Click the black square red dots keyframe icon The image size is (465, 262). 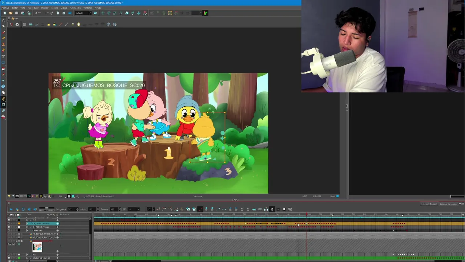[200, 209]
